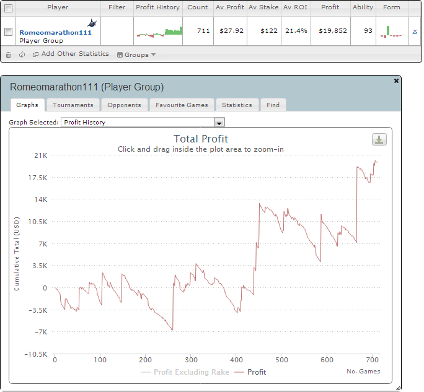
Task: Sort by Player column header
Action: (x=58, y=7)
